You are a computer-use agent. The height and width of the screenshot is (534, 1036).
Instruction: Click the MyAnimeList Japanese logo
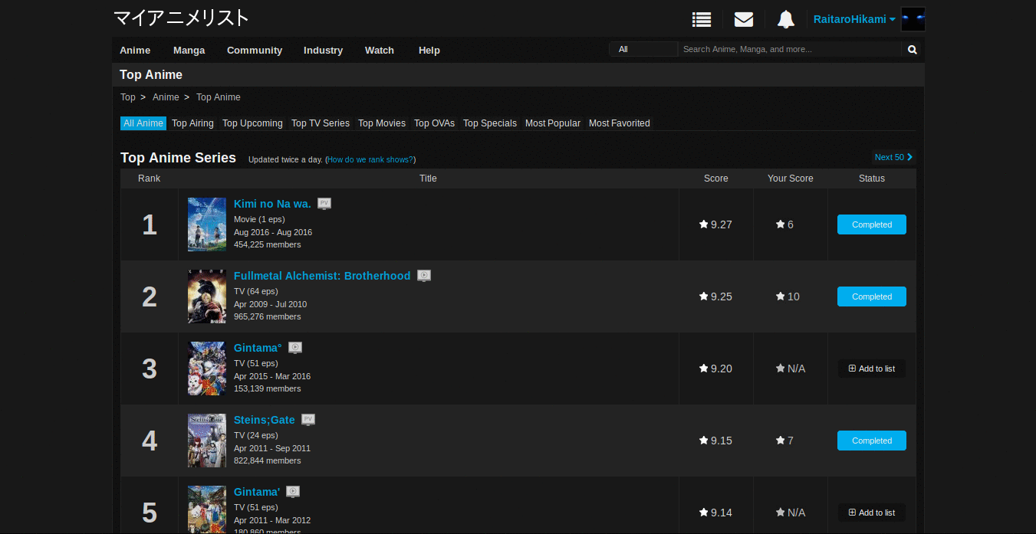coord(181,18)
